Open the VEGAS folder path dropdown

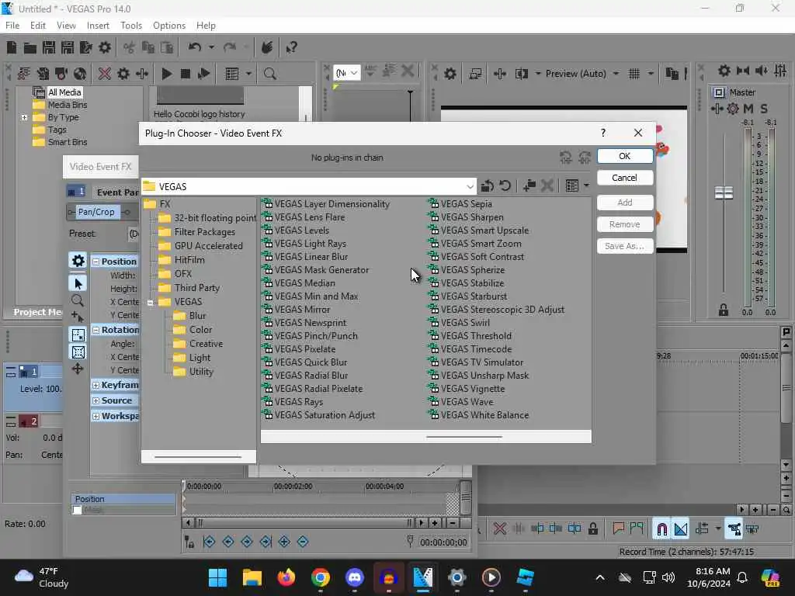pyautogui.click(x=470, y=186)
